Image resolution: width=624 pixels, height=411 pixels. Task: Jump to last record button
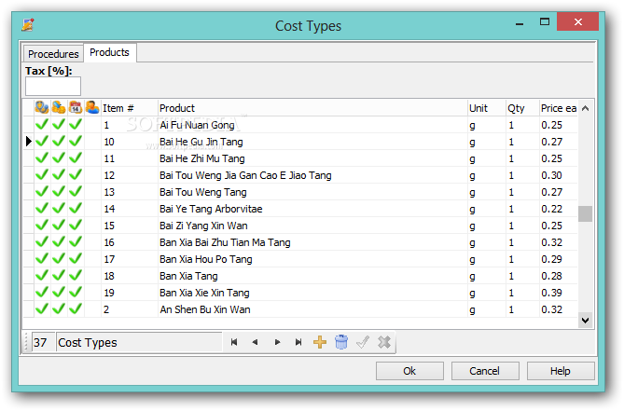(298, 342)
